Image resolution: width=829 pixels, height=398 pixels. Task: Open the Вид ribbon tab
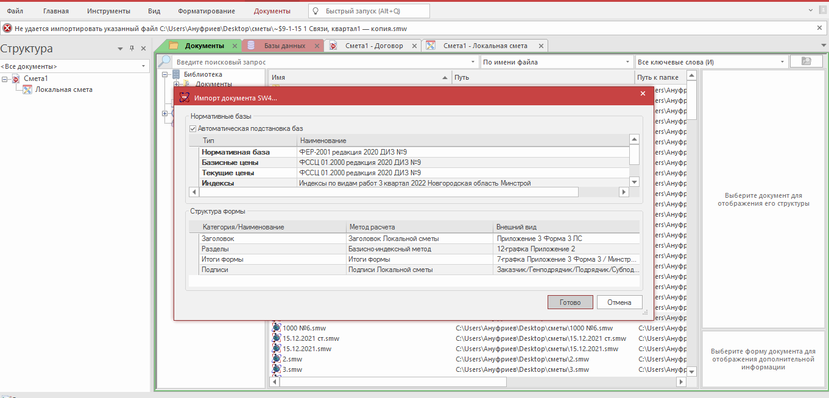(x=154, y=11)
